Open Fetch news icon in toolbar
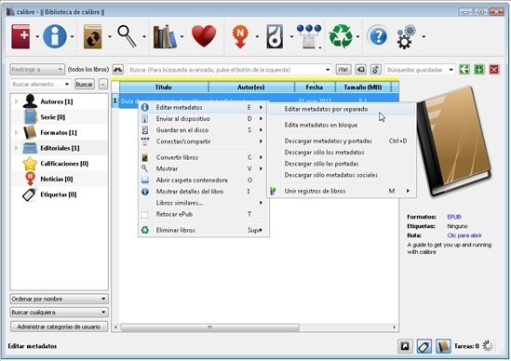The height and width of the screenshot is (361, 511). coord(240,36)
